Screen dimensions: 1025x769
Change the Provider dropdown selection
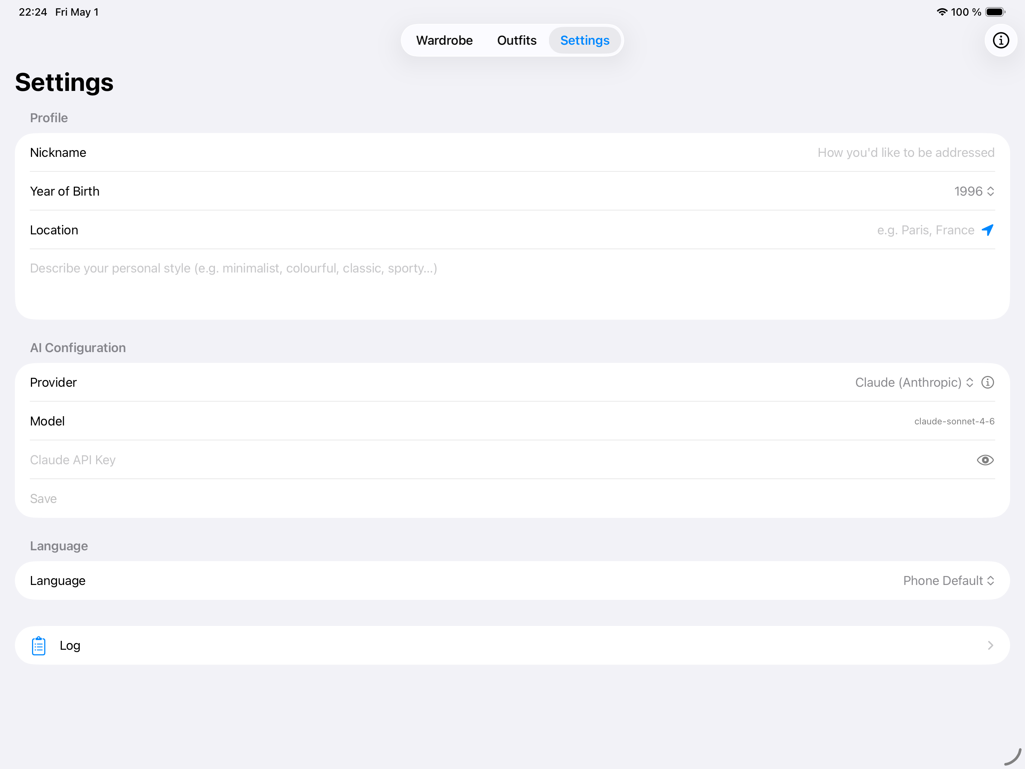tap(914, 382)
